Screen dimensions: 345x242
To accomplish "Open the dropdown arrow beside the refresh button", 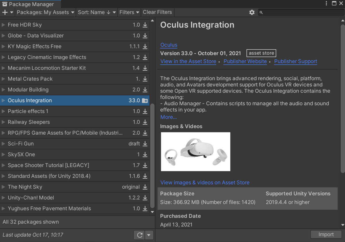I will pos(149,235).
